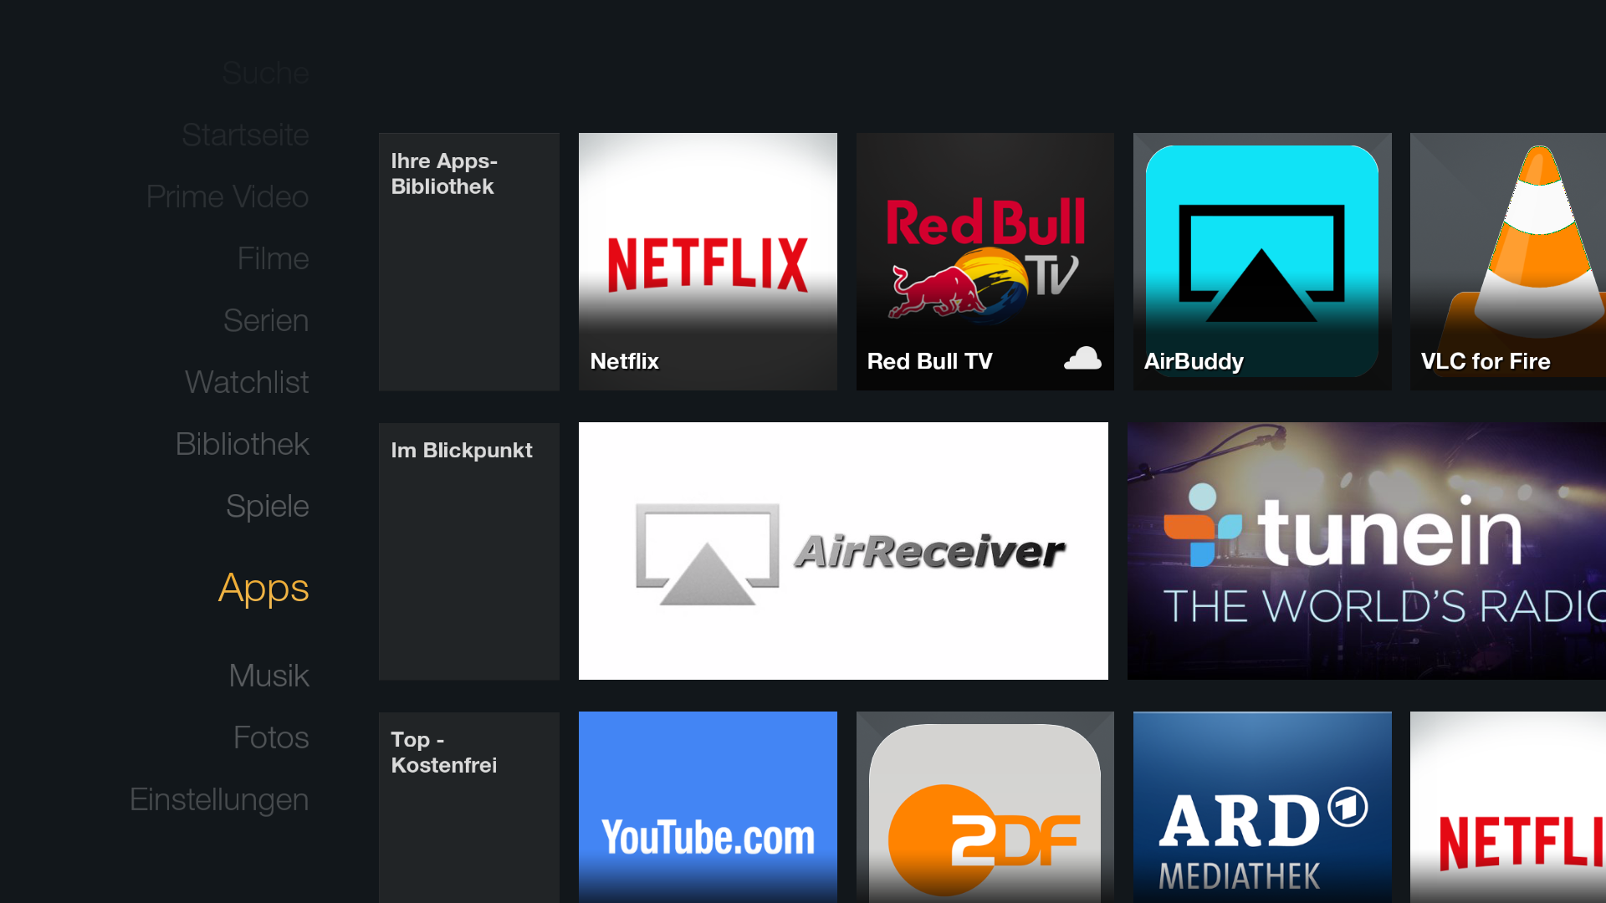Navigate to Apps menu item
Viewport: 1606px width, 903px height.
pyautogui.click(x=263, y=587)
